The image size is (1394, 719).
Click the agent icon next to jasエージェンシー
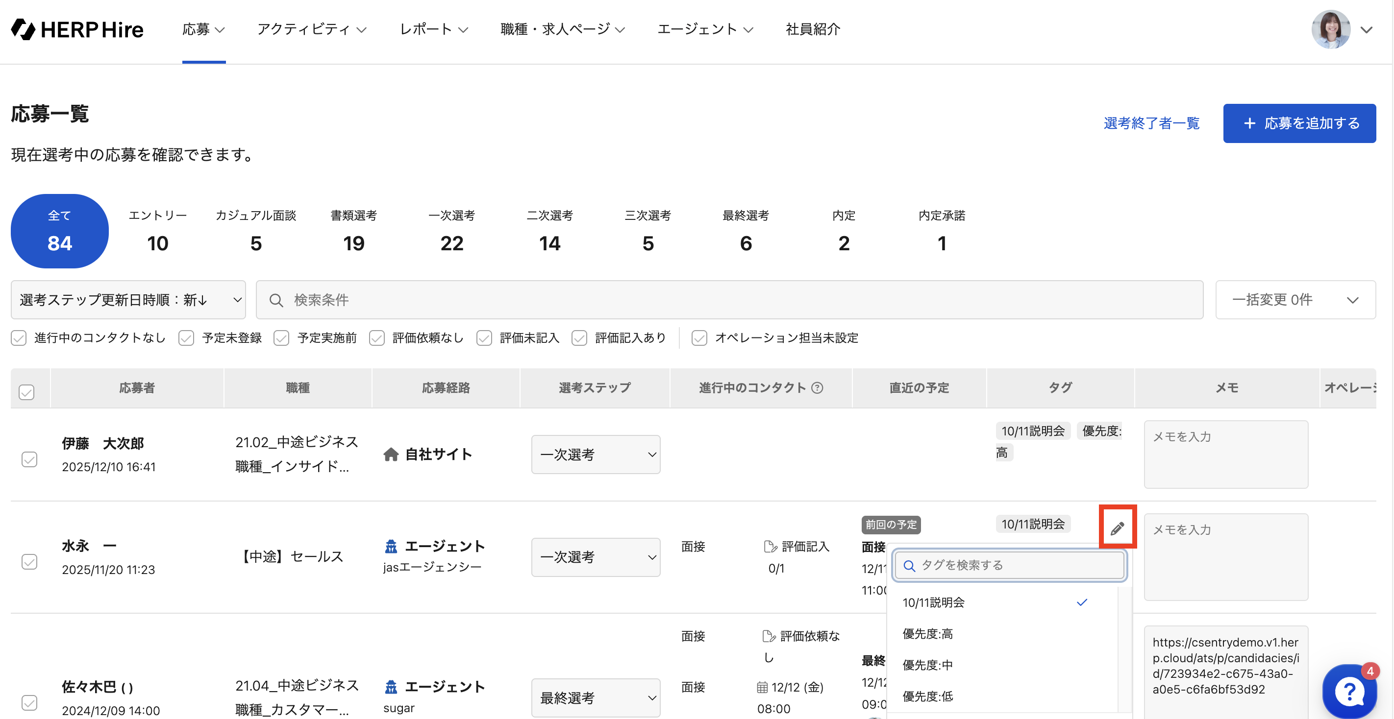coord(391,546)
